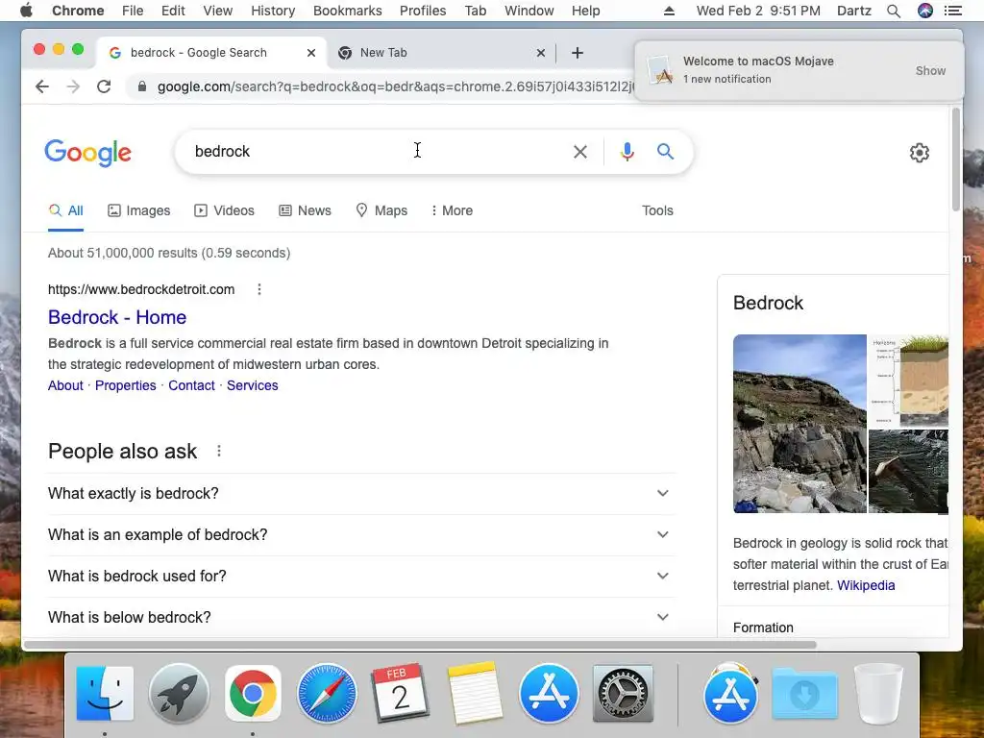Open the Services sitelink

[x=253, y=385]
